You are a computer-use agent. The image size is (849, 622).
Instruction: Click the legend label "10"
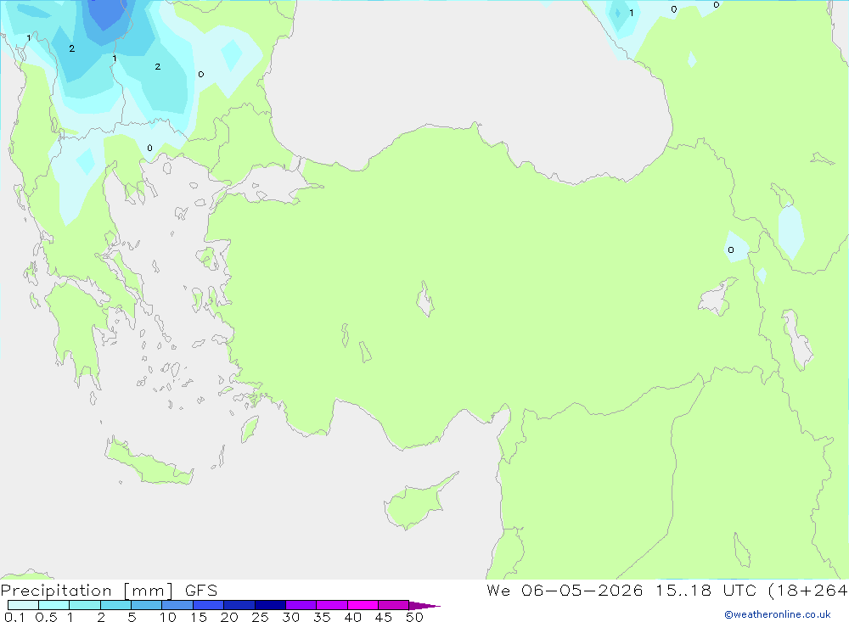pyautogui.click(x=168, y=617)
